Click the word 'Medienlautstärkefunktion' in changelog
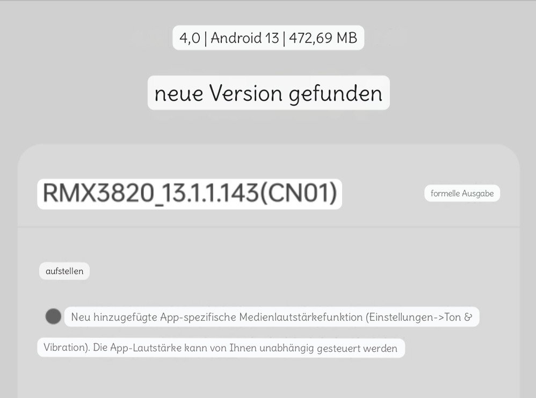Viewport: 536px width, 398px height. (x=301, y=317)
